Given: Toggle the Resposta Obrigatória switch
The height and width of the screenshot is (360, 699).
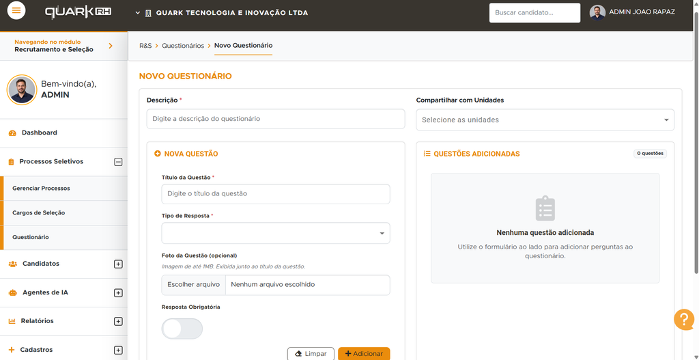Looking at the screenshot, I should point(182,329).
